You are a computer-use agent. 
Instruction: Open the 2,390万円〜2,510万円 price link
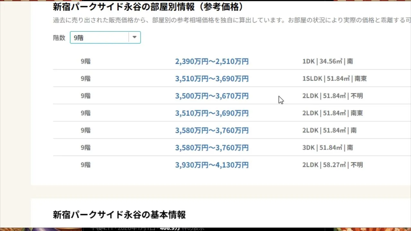[212, 61]
